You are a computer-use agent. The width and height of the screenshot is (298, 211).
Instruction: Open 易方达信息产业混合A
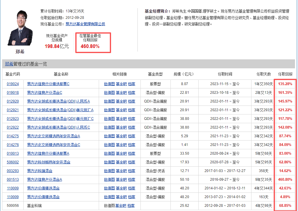pos(44,180)
